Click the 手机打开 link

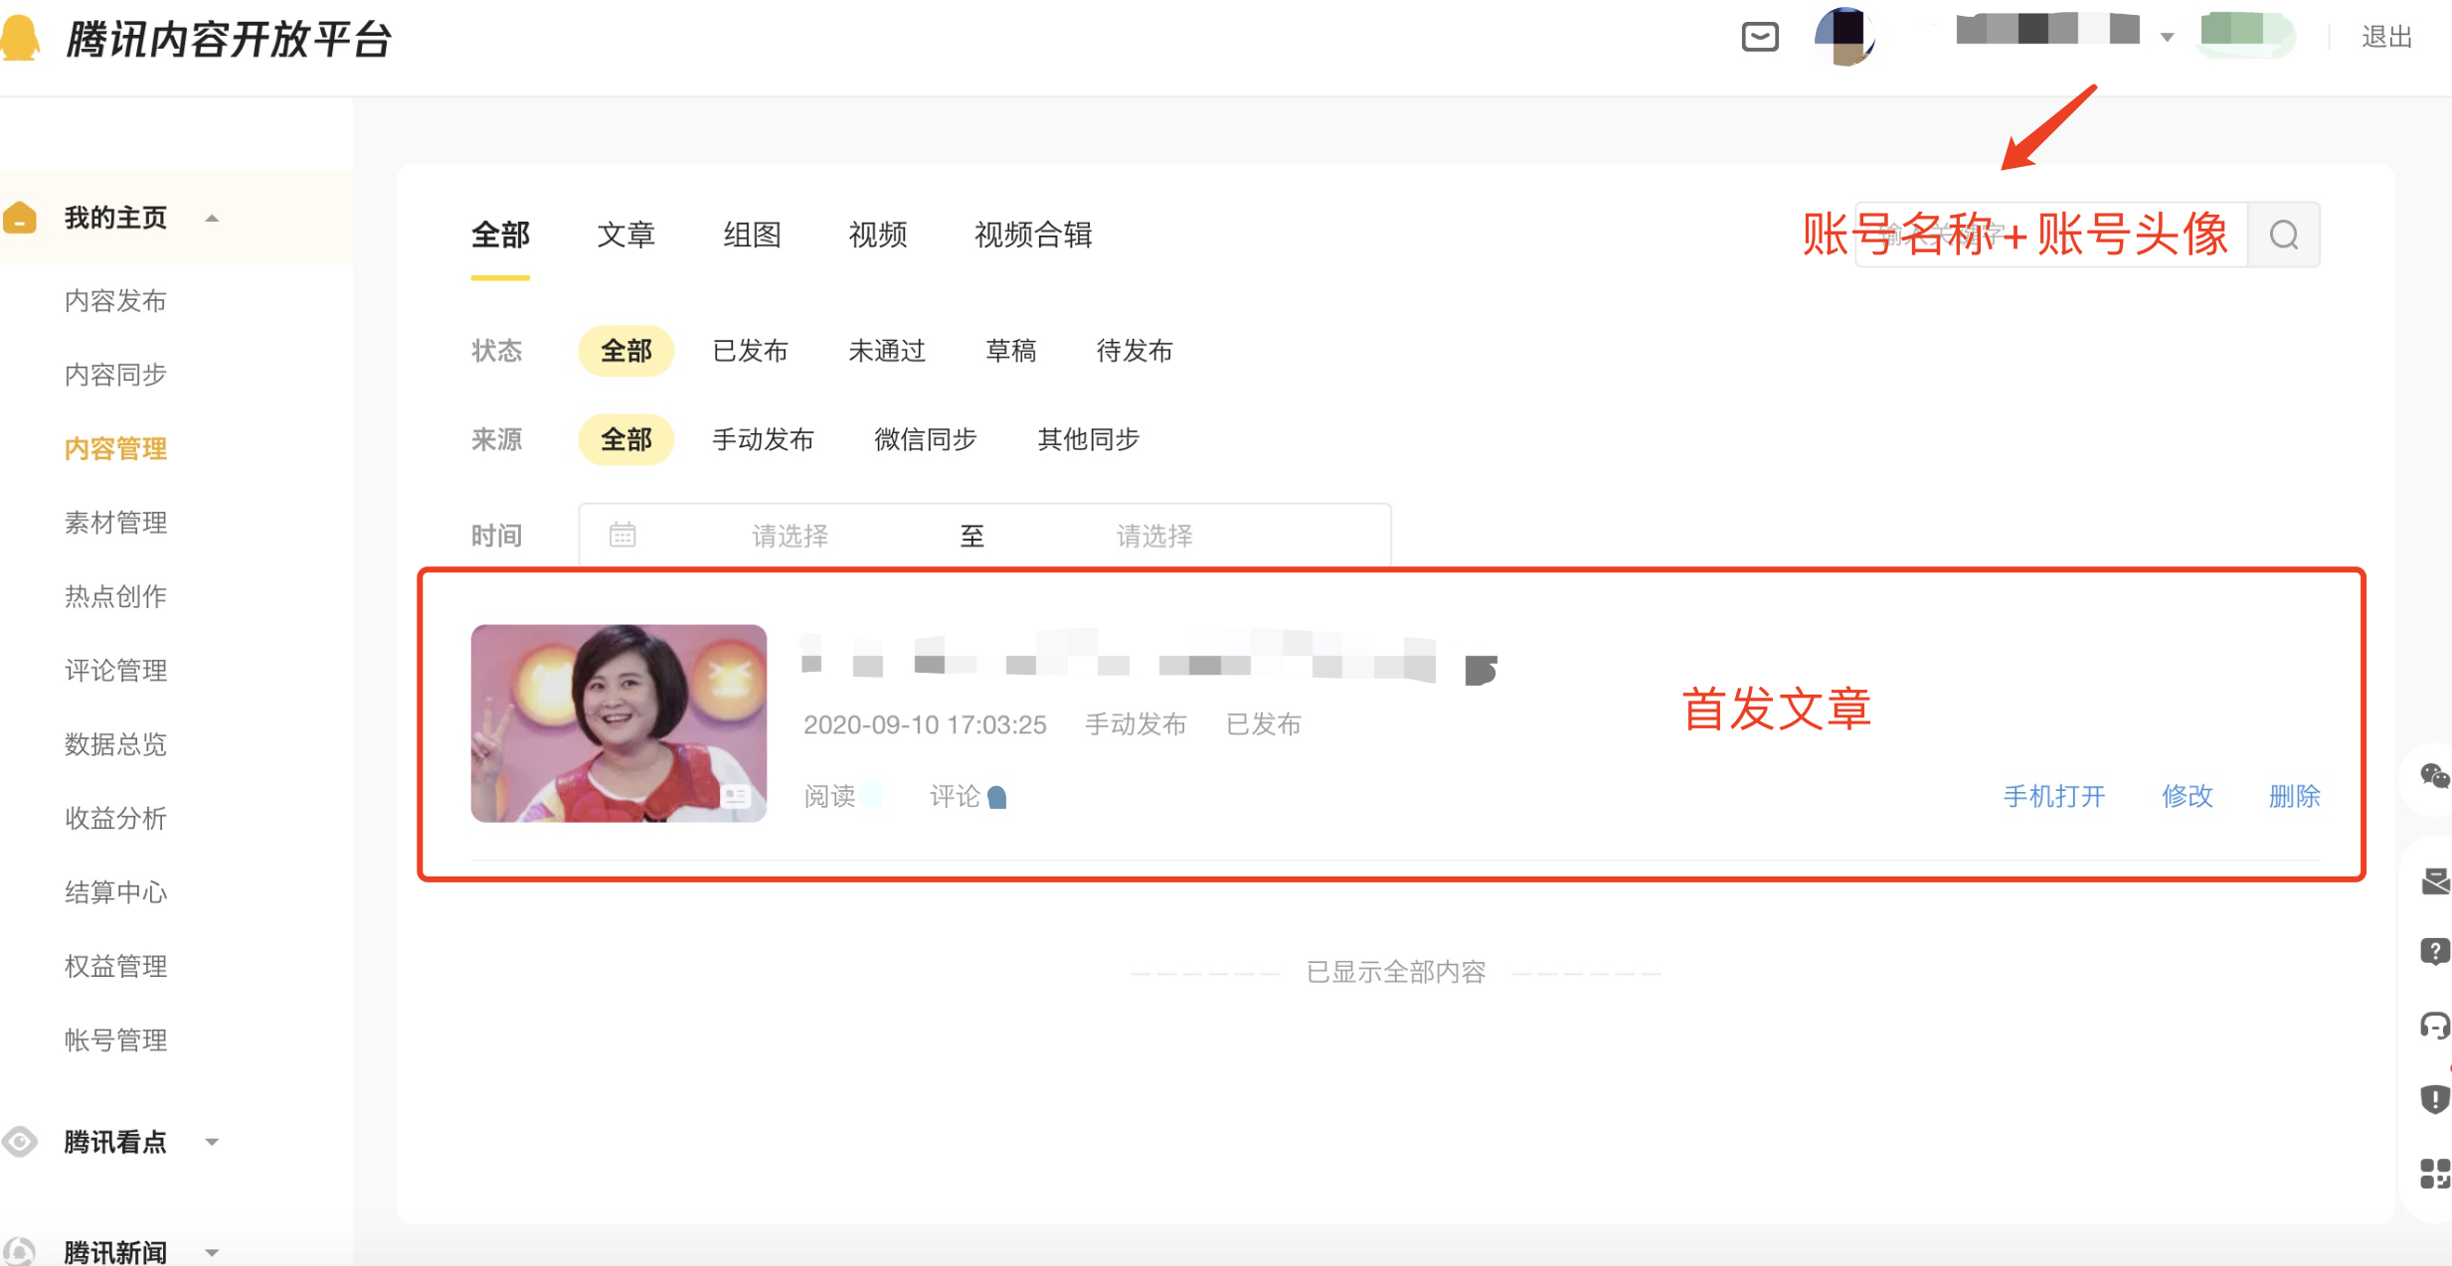2054,796
